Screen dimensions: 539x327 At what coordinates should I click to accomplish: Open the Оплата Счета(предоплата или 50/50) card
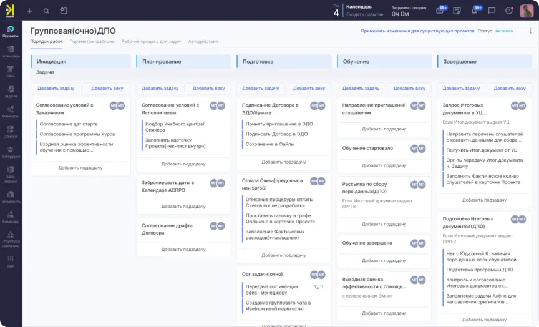click(272, 184)
